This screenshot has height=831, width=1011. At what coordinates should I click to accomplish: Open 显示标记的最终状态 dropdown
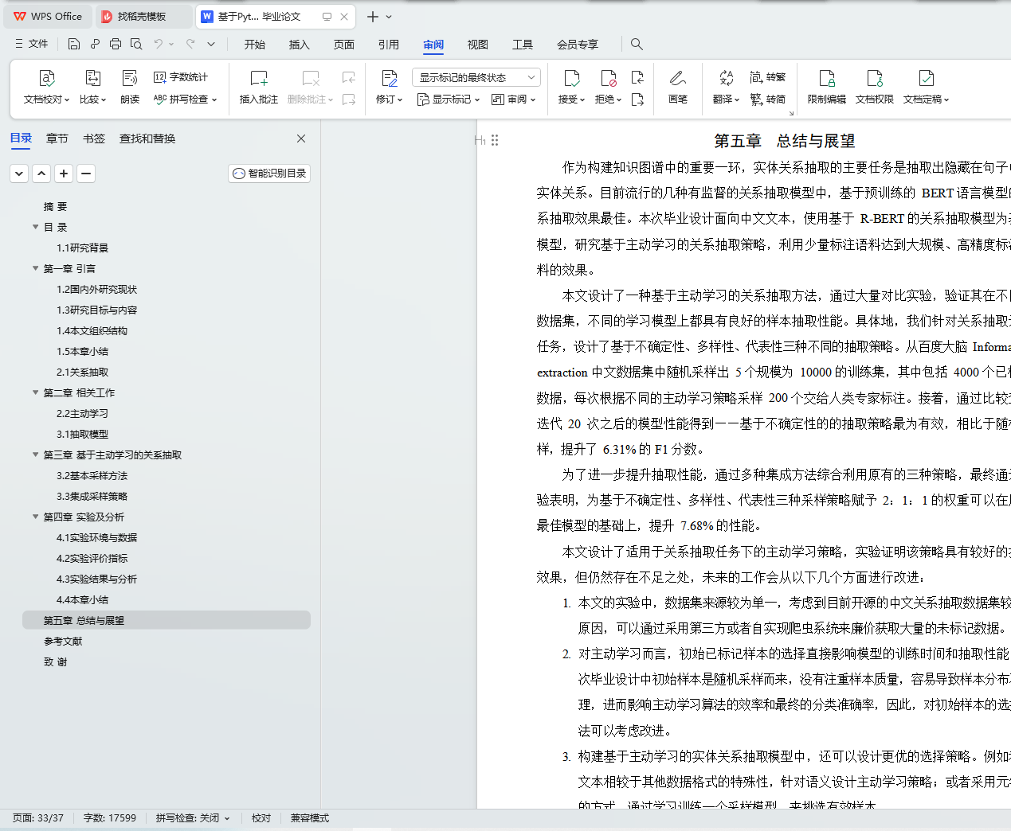tap(476, 77)
